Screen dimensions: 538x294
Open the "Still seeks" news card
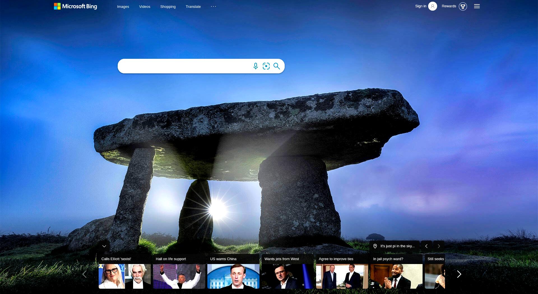coord(435,271)
